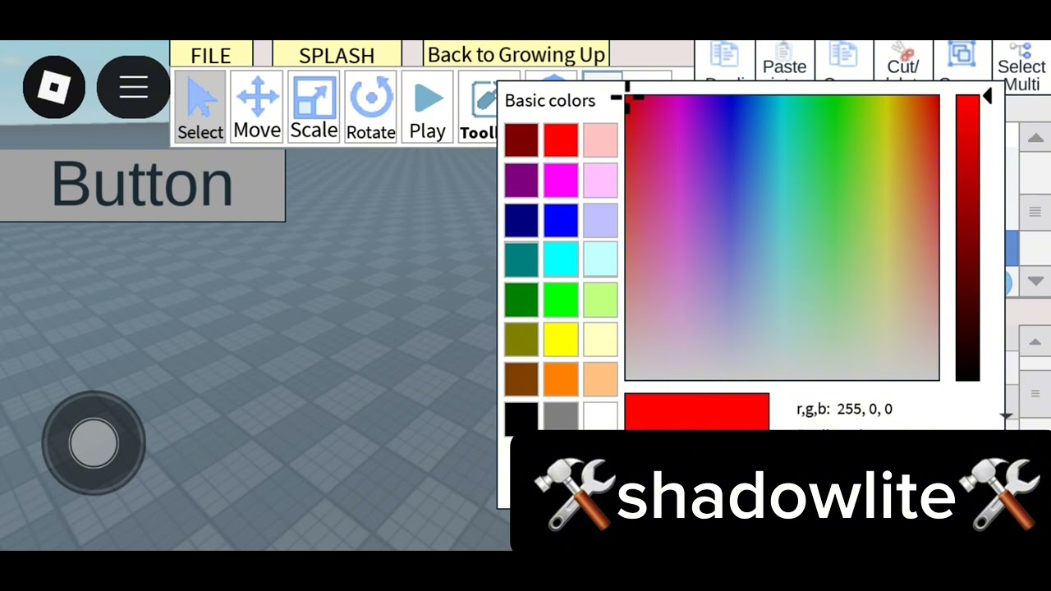Click the black triangle brightness marker
The image size is (1051, 591).
pyautogui.click(x=988, y=96)
